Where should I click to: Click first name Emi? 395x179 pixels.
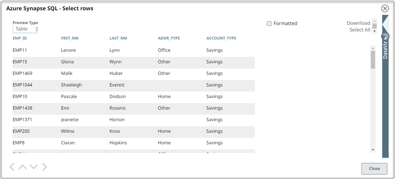point(65,108)
